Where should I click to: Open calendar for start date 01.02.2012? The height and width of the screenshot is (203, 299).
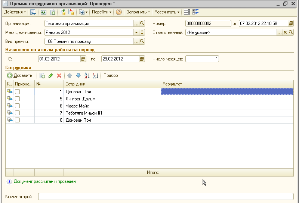tap(83, 59)
